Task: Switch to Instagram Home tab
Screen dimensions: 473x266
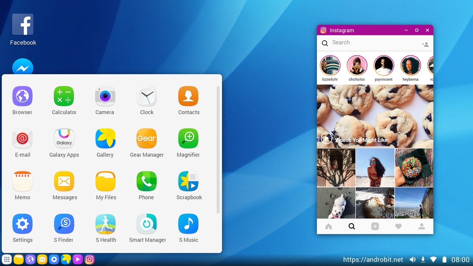Action: click(x=328, y=227)
